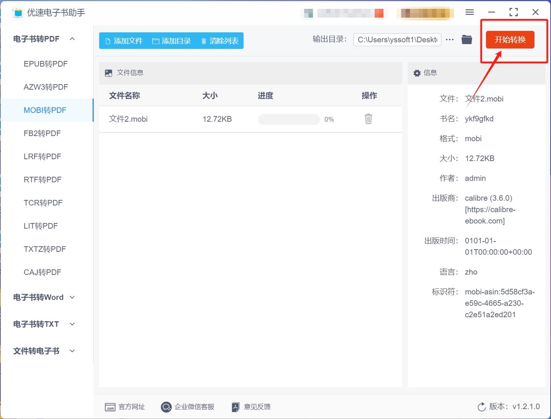
Task: Click the 信息 gear icon
Action: (x=417, y=73)
